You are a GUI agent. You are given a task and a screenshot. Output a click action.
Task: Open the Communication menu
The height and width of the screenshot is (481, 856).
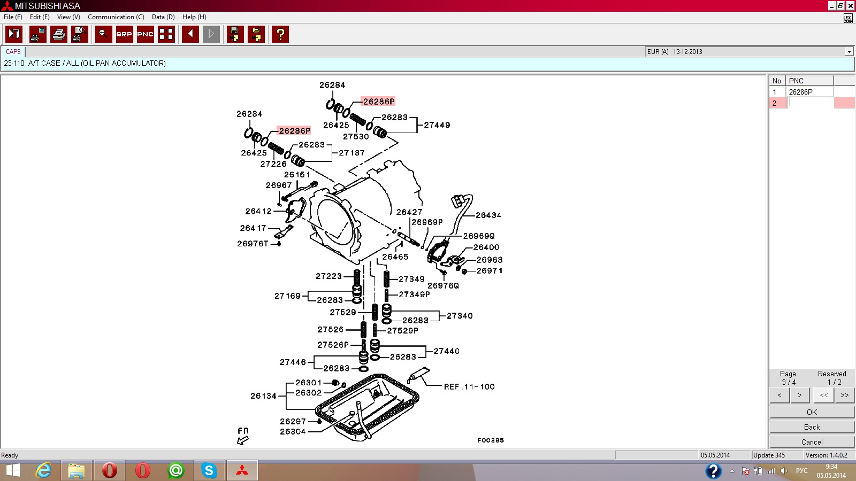tap(116, 17)
